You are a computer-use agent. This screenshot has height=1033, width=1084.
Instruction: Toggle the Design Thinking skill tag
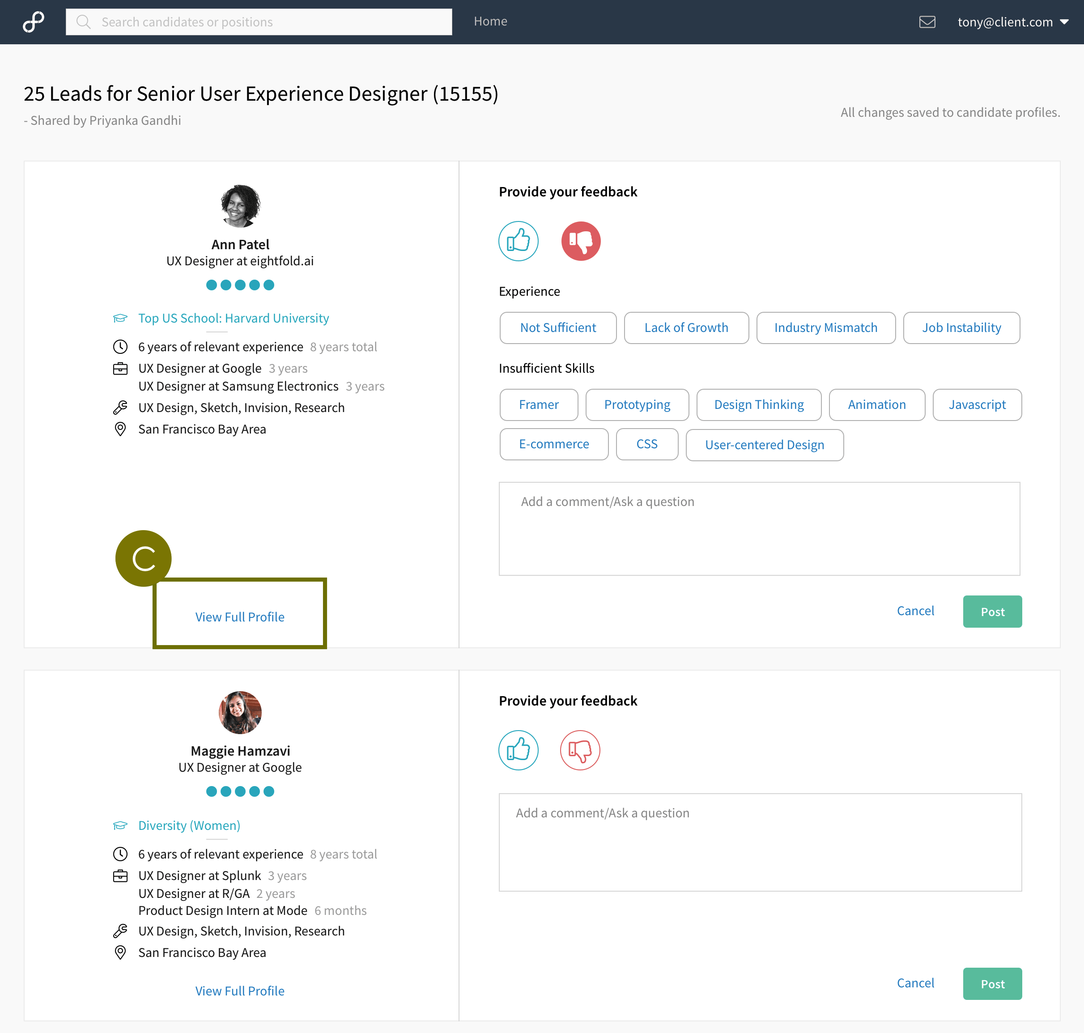(759, 405)
